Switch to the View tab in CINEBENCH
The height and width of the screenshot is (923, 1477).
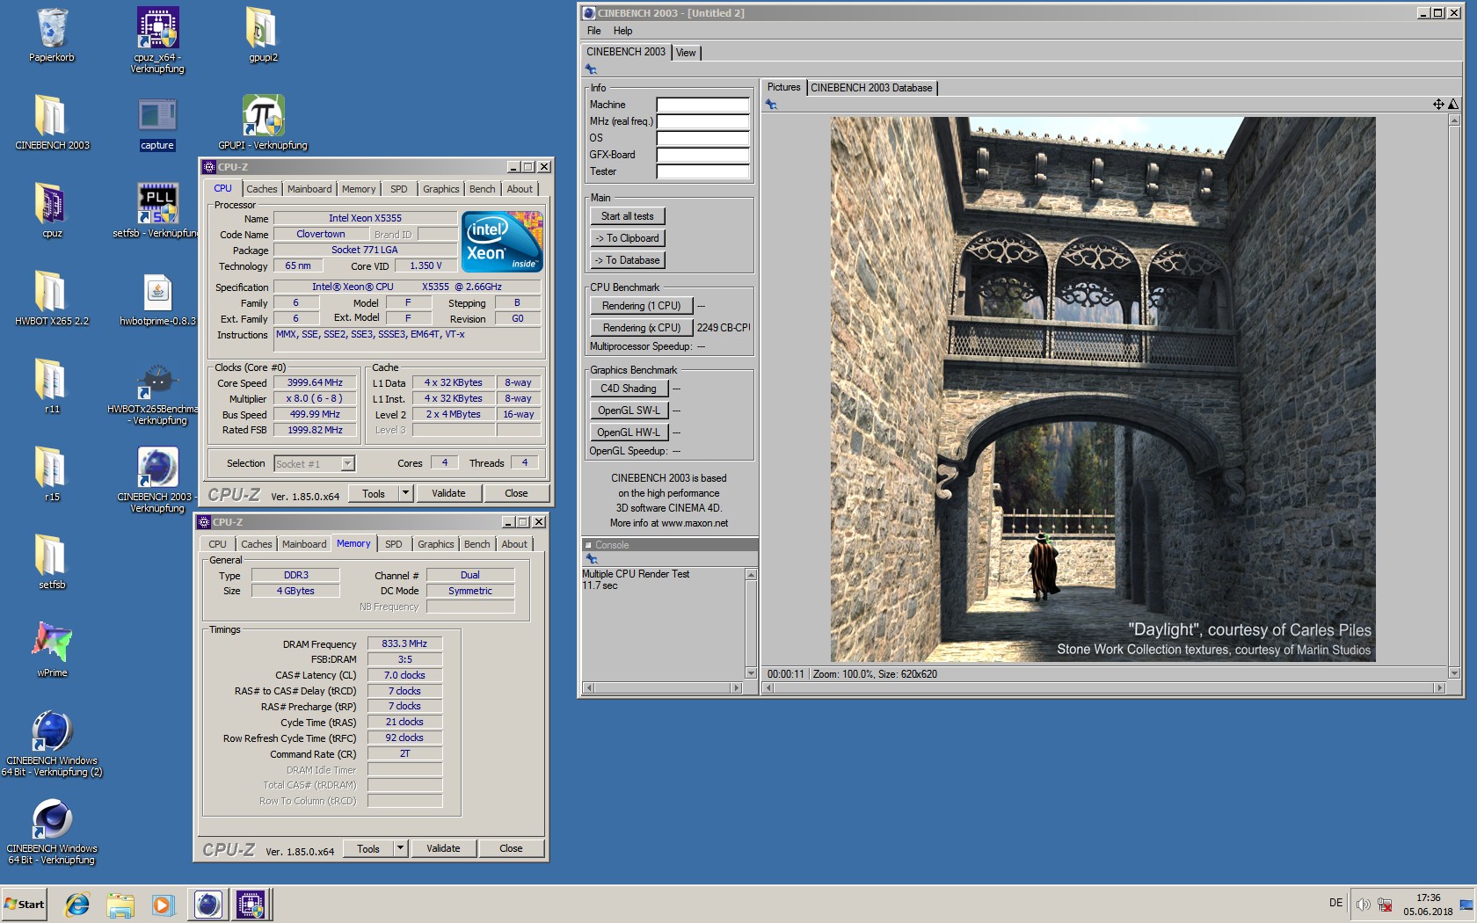686,53
